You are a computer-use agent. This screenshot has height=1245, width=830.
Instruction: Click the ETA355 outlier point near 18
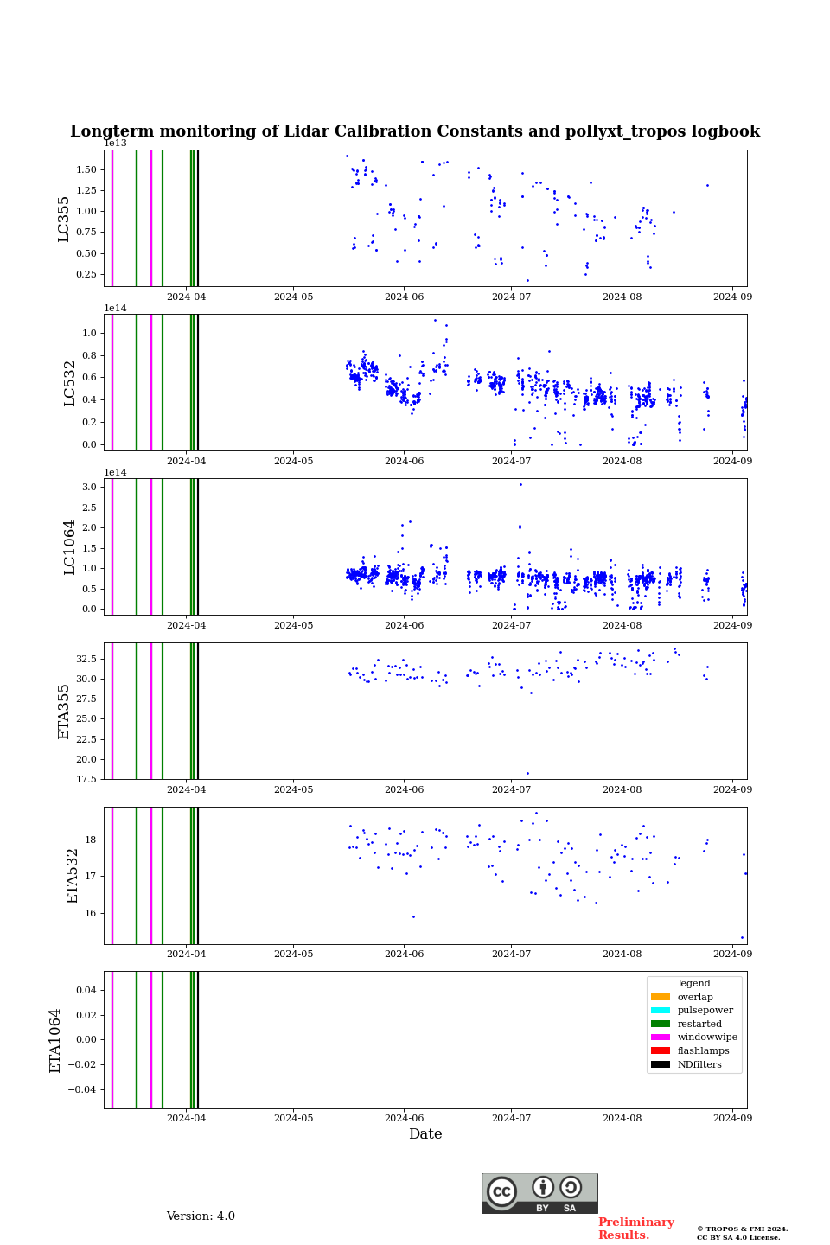527,773
